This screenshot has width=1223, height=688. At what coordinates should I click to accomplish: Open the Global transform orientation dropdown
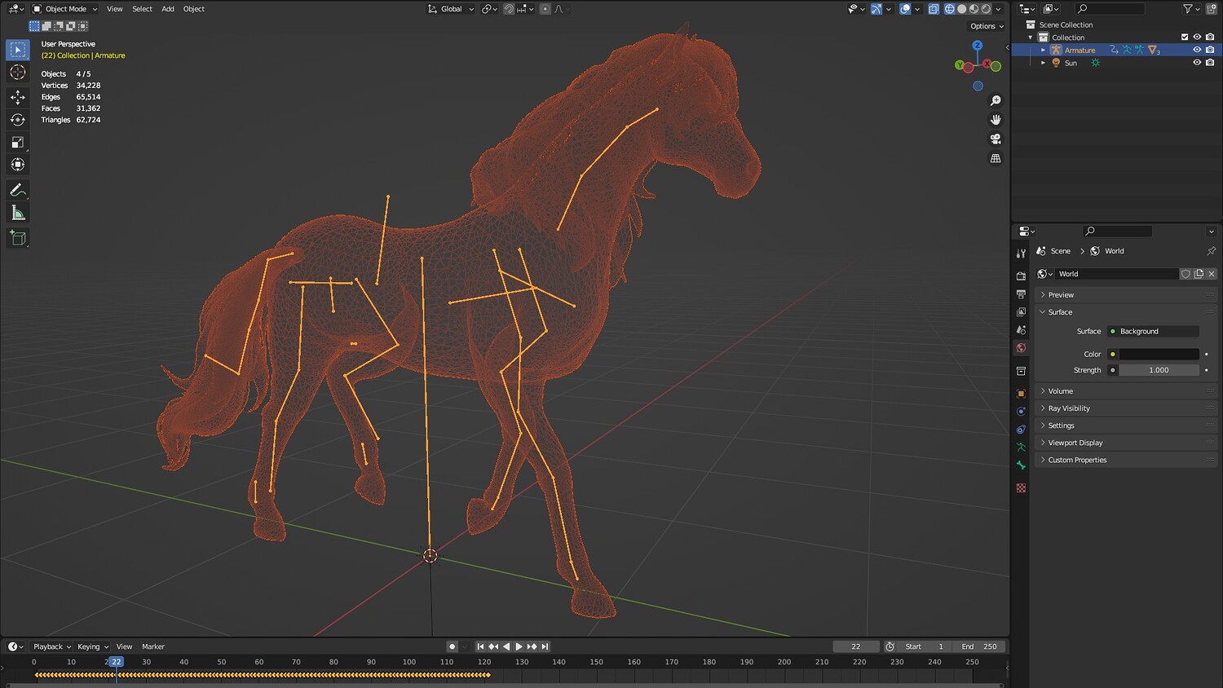click(451, 9)
